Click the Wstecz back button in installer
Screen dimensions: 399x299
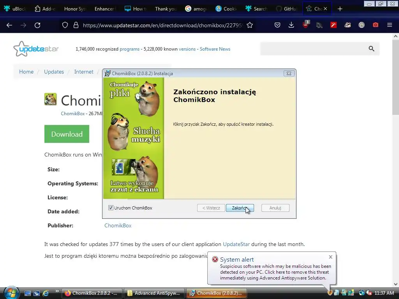coord(211,208)
